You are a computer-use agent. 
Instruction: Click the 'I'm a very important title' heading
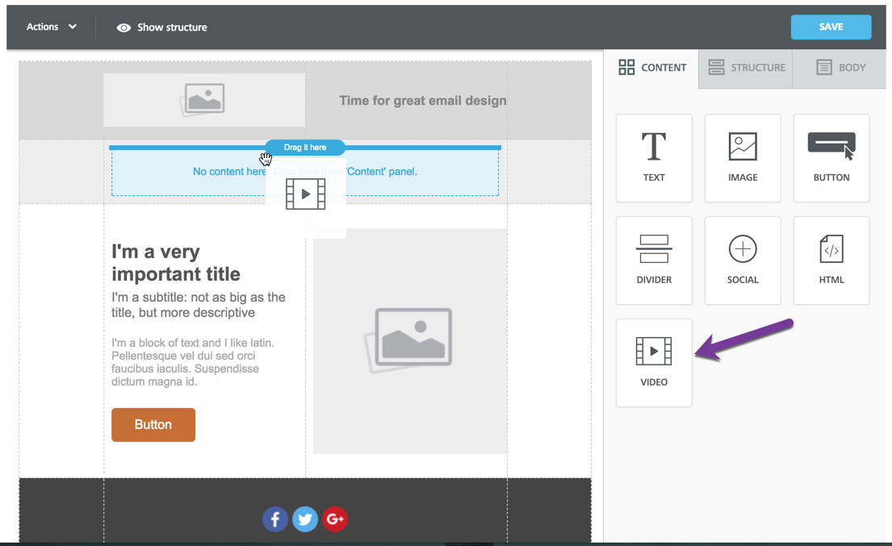(x=176, y=262)
